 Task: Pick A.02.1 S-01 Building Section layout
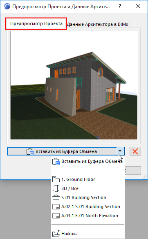88,207
